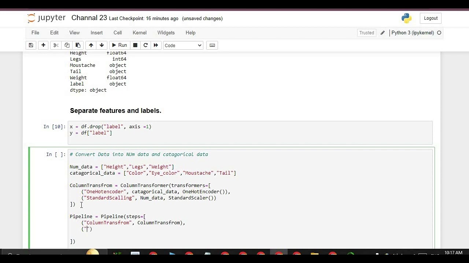469x263 pixels.
Task: Click the pencil edit-mode icon
Action: [383, 33]
